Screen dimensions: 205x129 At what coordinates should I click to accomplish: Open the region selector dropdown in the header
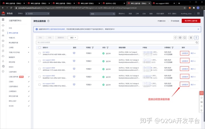[37, 14]
